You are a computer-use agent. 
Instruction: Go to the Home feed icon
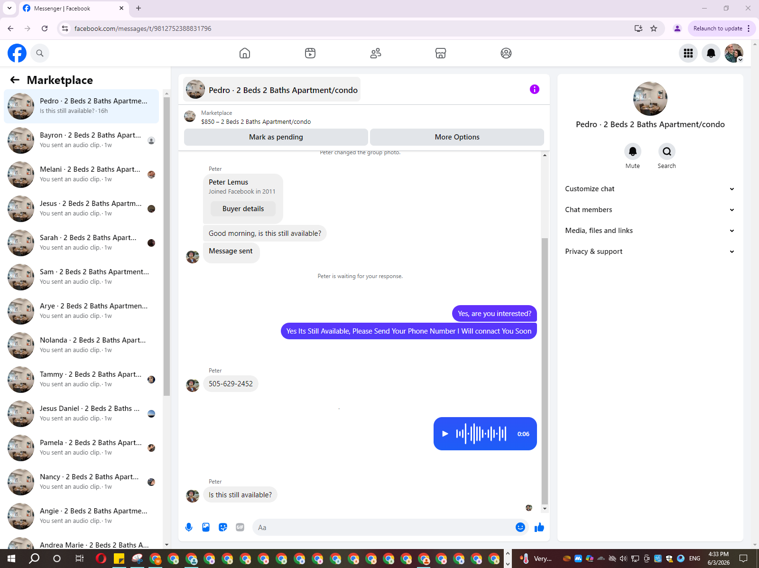245,53
